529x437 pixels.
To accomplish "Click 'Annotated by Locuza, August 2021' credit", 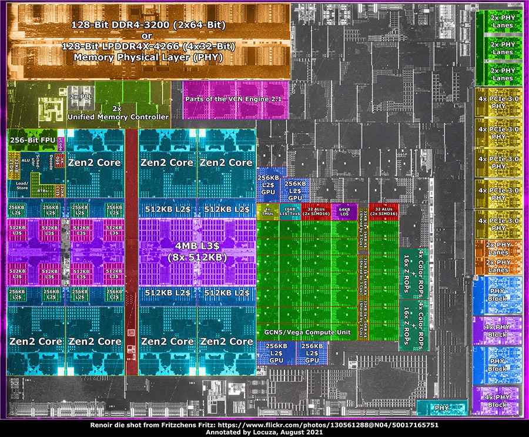I will pyautogui.click(x=264, y=432).
